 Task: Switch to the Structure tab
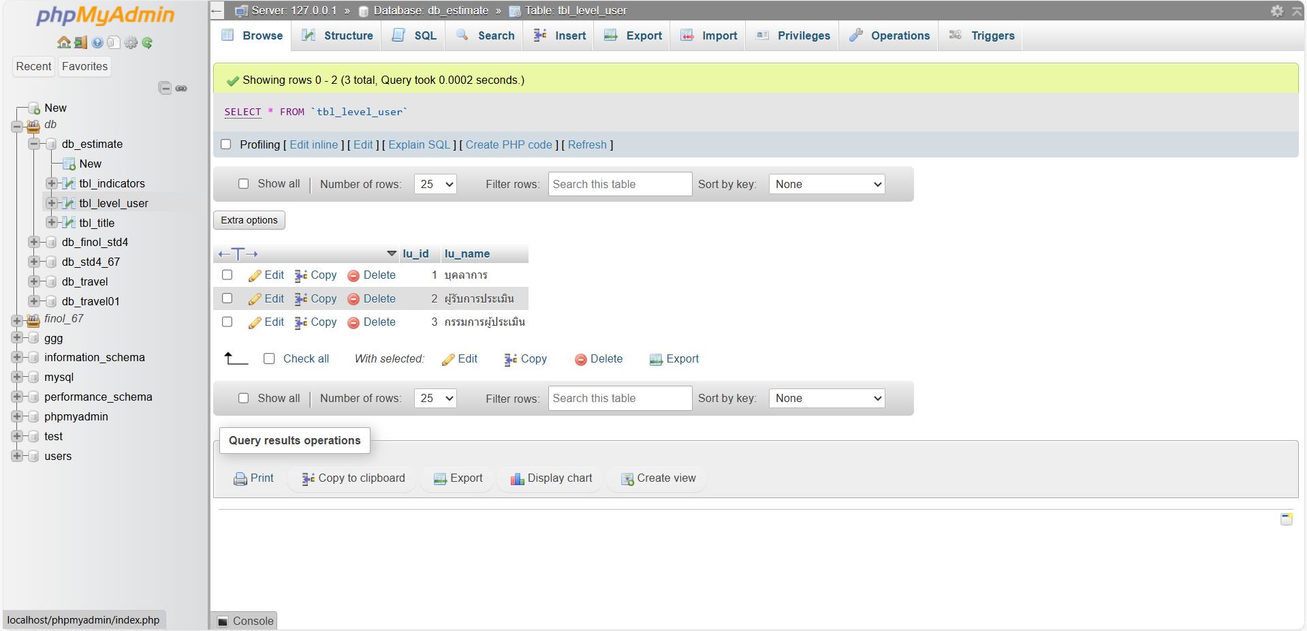338,35
